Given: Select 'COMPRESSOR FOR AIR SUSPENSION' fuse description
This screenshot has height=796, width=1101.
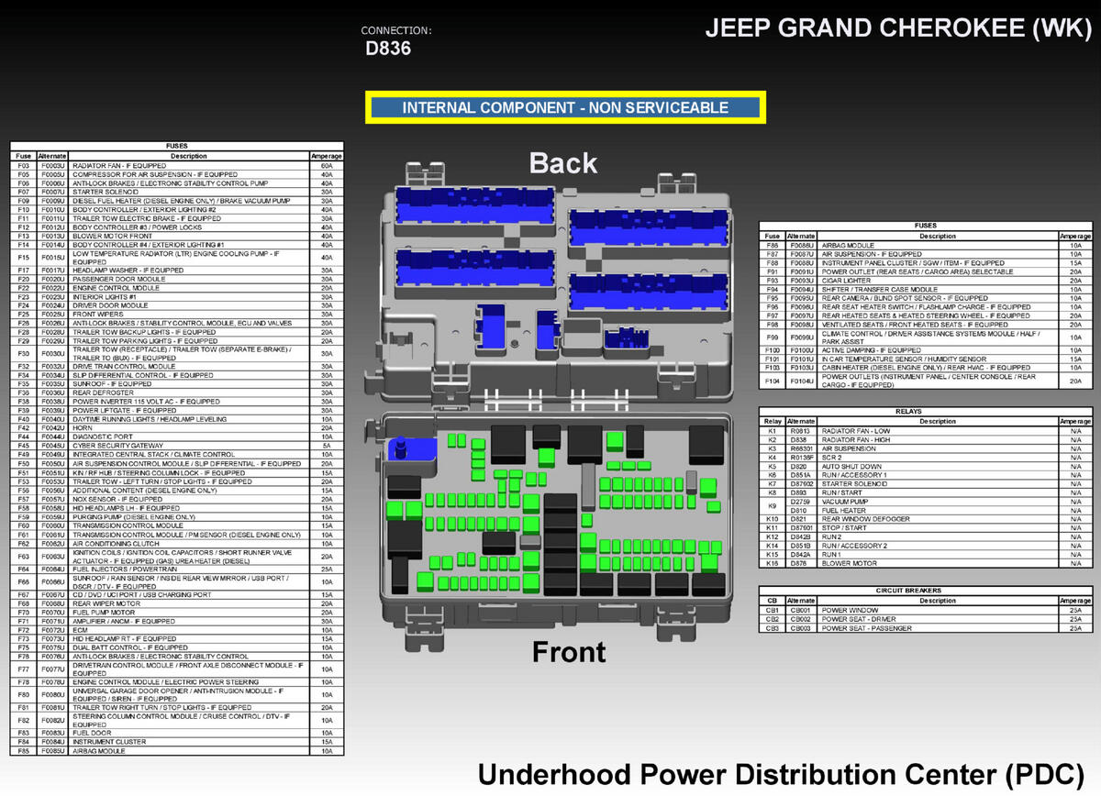Looking at the screenshot, I should point(155,174).
